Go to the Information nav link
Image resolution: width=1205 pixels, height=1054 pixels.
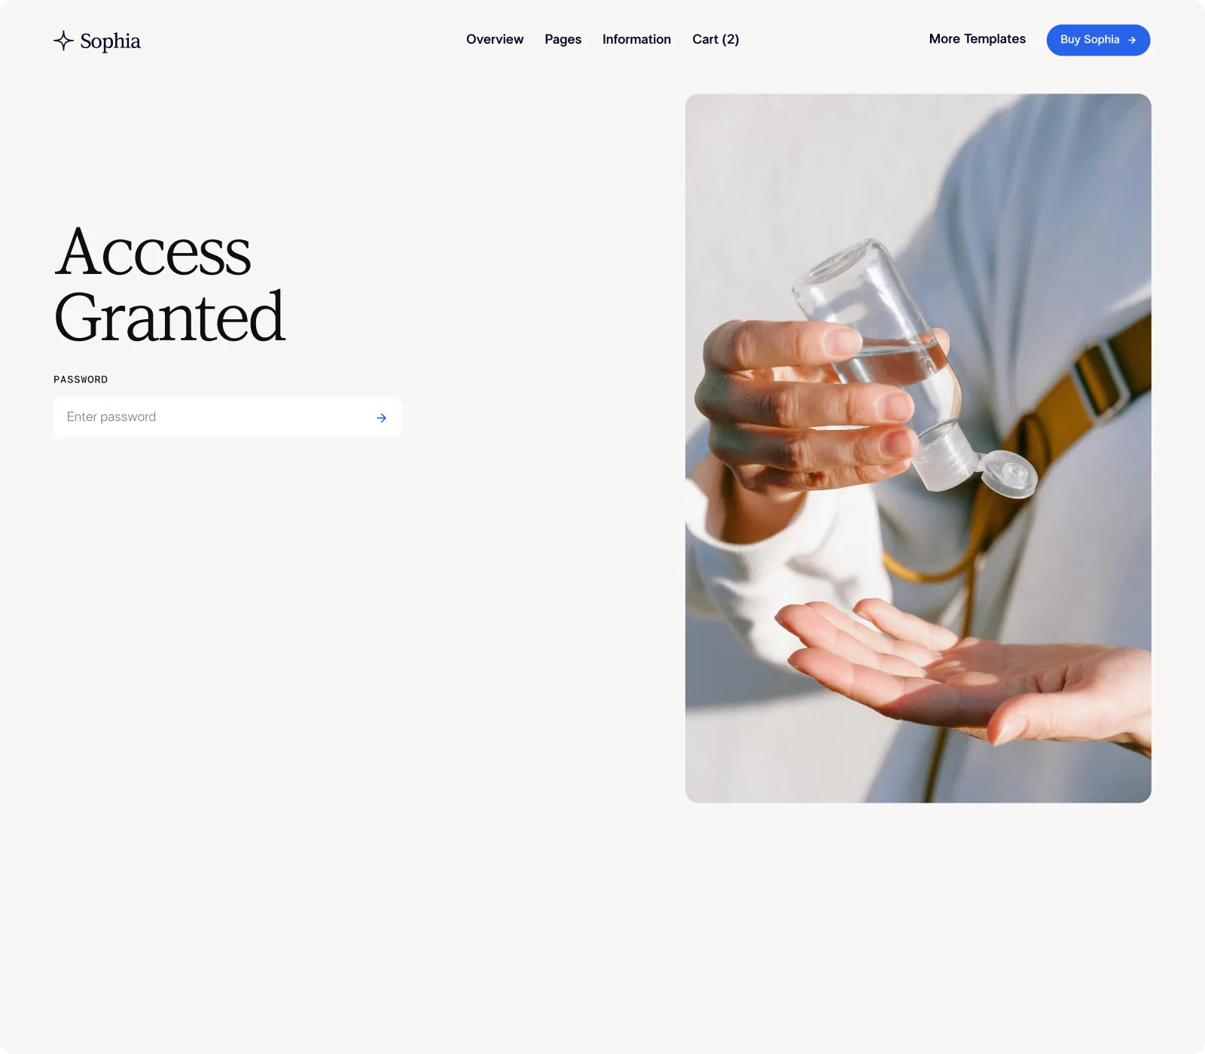click(x=636, y=39)
